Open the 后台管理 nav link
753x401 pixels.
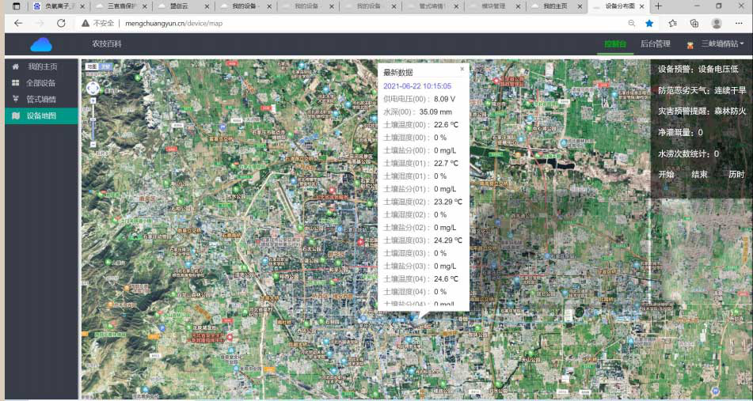pyautogui.click(x=655, y=44)
